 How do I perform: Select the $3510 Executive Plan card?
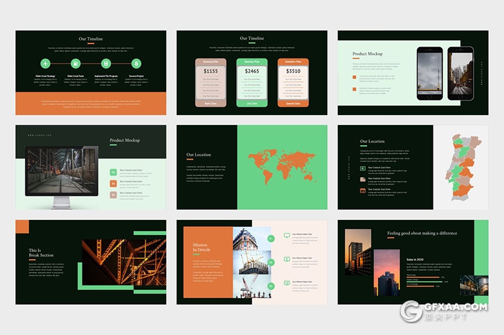click(294, 83)
